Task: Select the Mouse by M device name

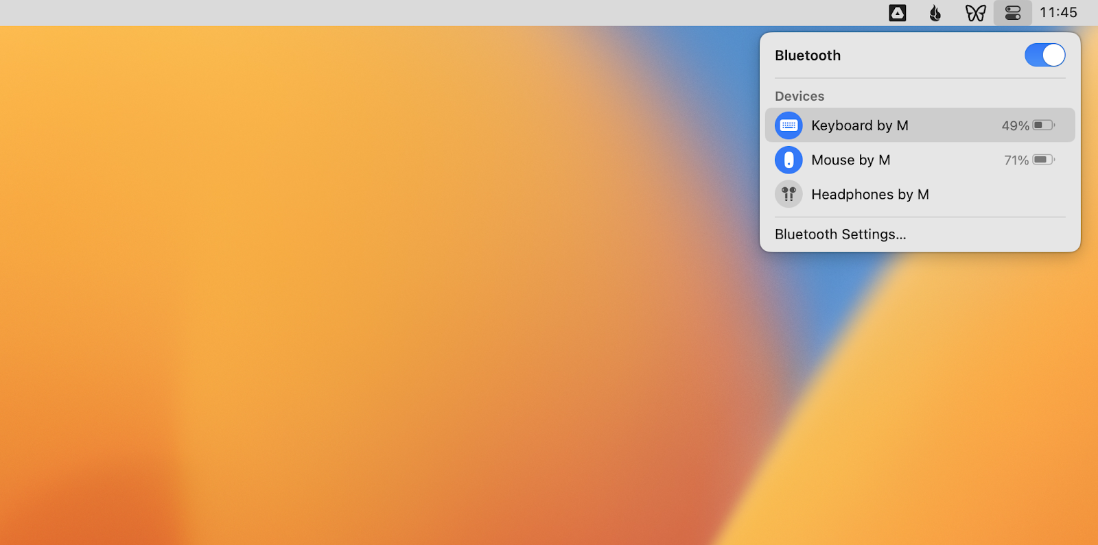Action: 850,160
